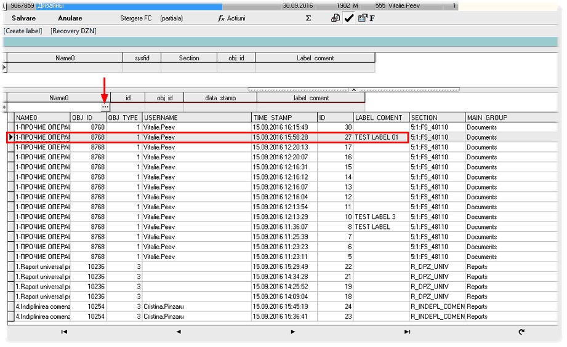The width and height of the screenshot is (567, 347).
Task: Click the label coment header in middle grid
Action: [x=311, y=98]
